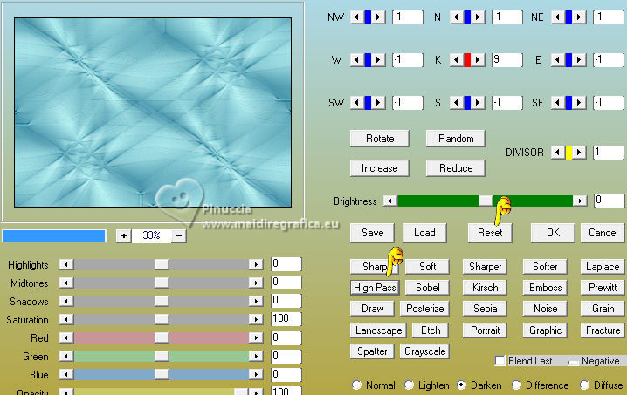This screenshot has width=627, height=395.
Task: Apply the Emboss preset filter
Action: [x=545, y=288]
